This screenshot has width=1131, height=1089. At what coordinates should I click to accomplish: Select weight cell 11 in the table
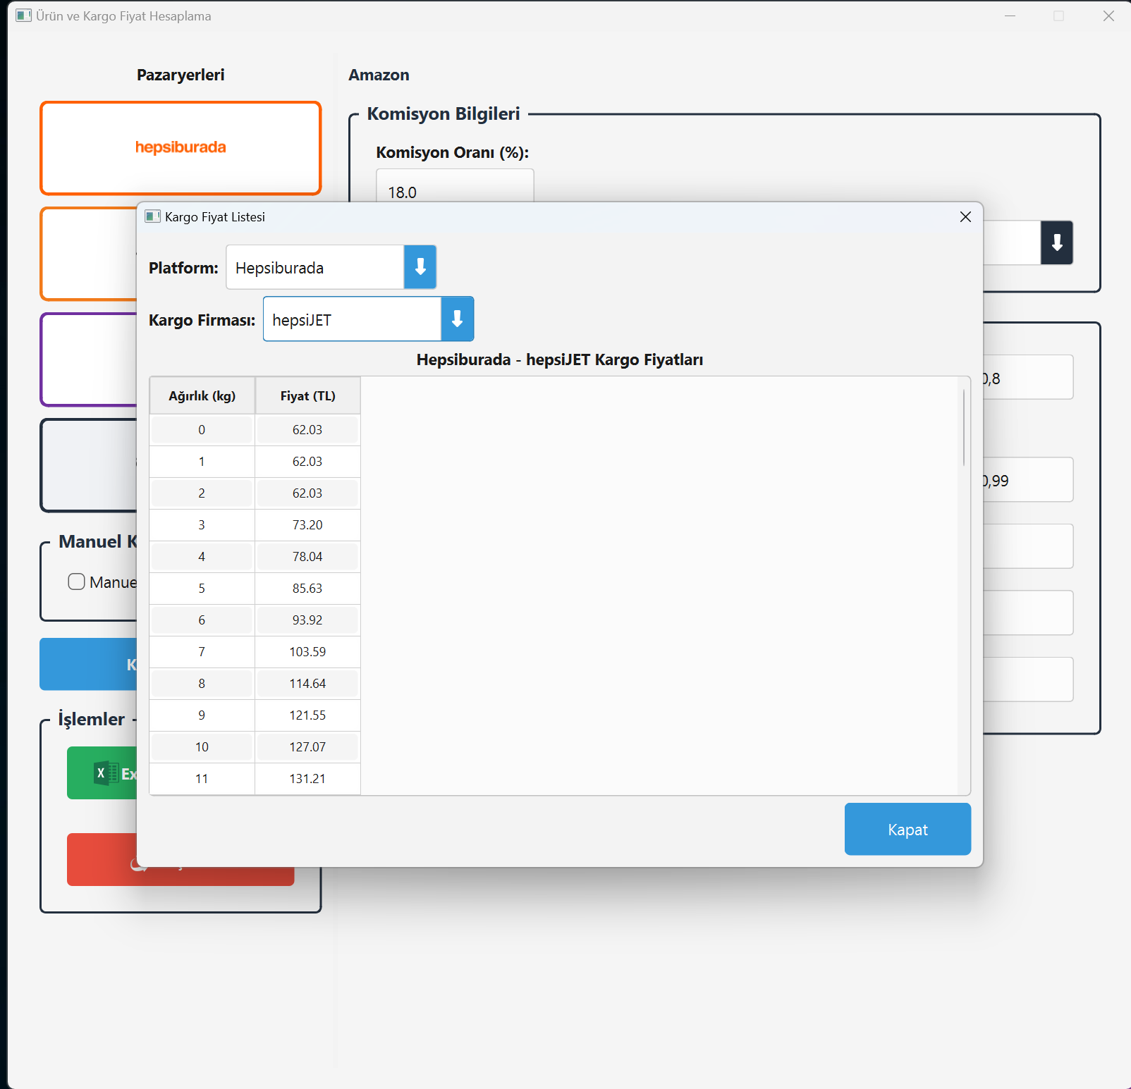tap(202, 779)
